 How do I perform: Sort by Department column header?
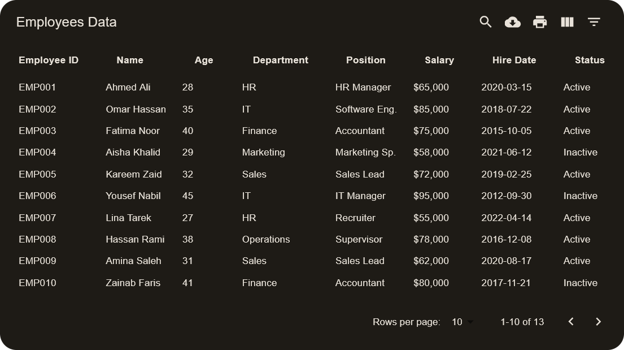click(x=281, y=60)
